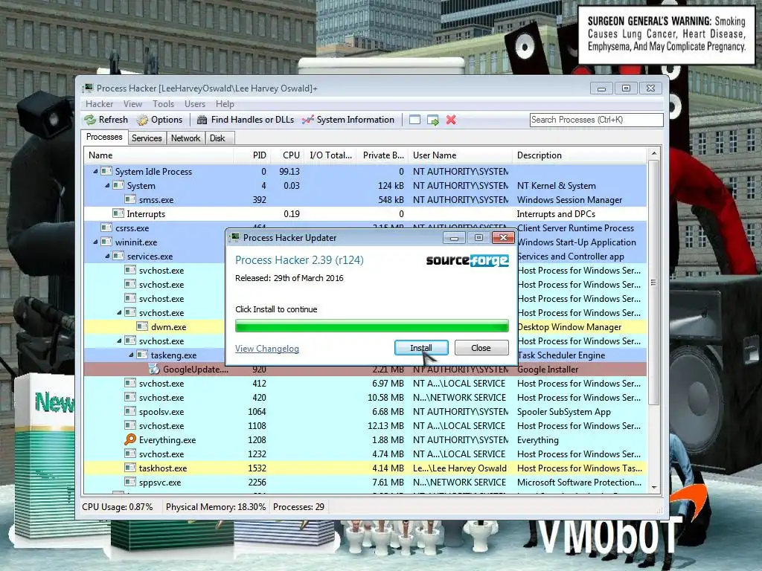Screen dimensions: 762x571
Task: Collapse the taskeng.exe tree node
Action: [x=131, y=355]
